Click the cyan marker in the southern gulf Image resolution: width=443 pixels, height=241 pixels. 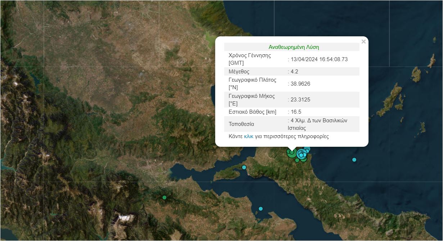261,209
